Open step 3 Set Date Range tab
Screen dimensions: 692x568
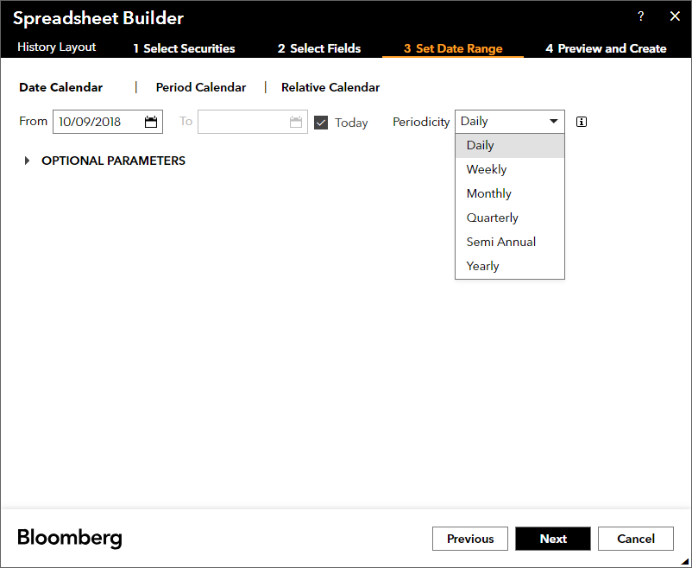(453, 48)
